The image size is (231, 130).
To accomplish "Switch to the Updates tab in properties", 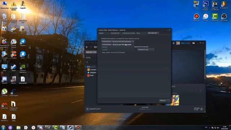I will pos(115,33).
